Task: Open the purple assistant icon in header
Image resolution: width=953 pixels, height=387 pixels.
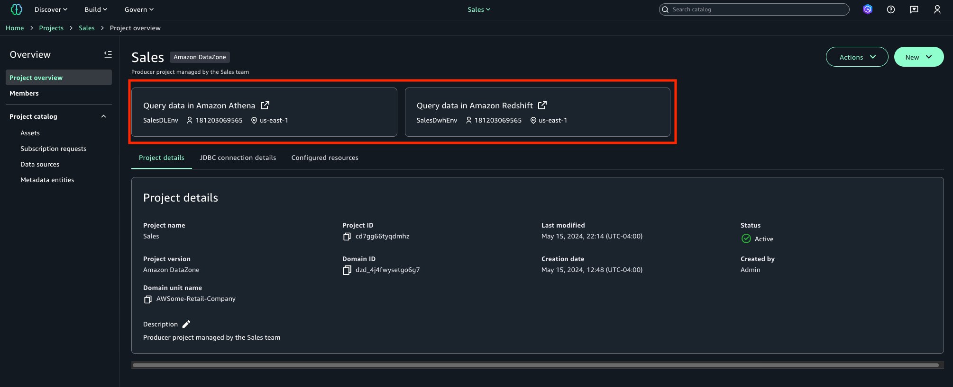Action: pyautogui.click(x=868, y=9)
